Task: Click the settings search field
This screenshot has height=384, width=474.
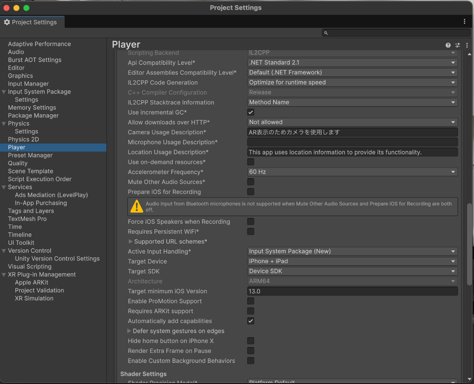Action: click(396, 33)
